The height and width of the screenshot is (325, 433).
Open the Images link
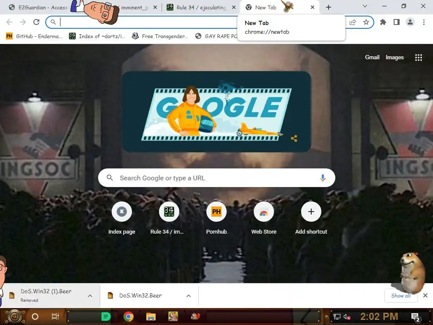pos(395,58)
